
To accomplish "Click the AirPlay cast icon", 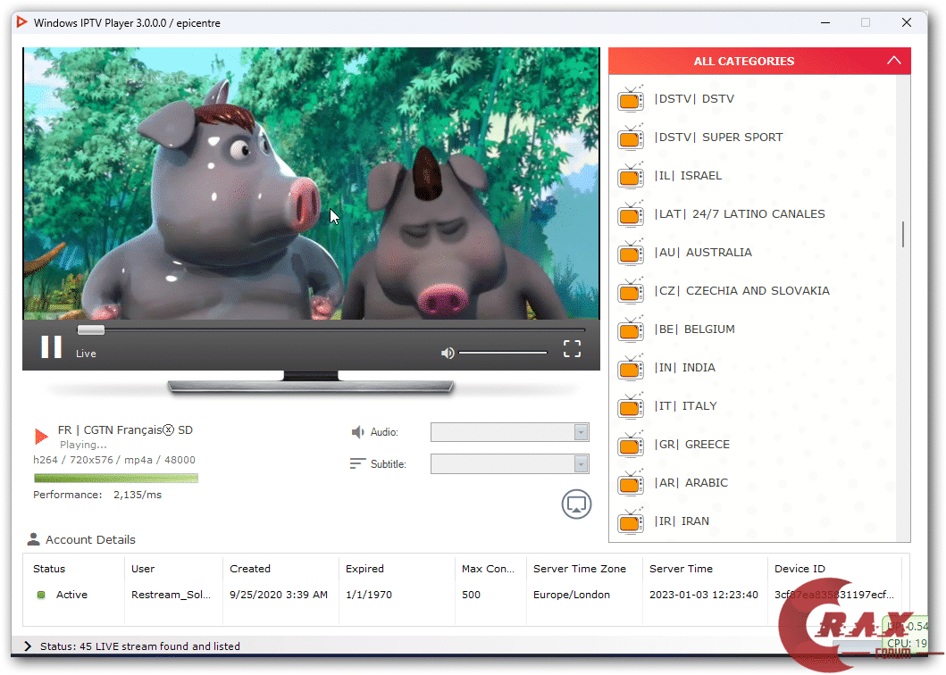I will pyautogui.click(x=577, y=504).
